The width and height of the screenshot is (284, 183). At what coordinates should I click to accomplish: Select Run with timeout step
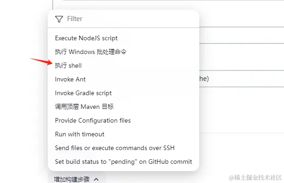pyautogui.click(x=123, y=134)
